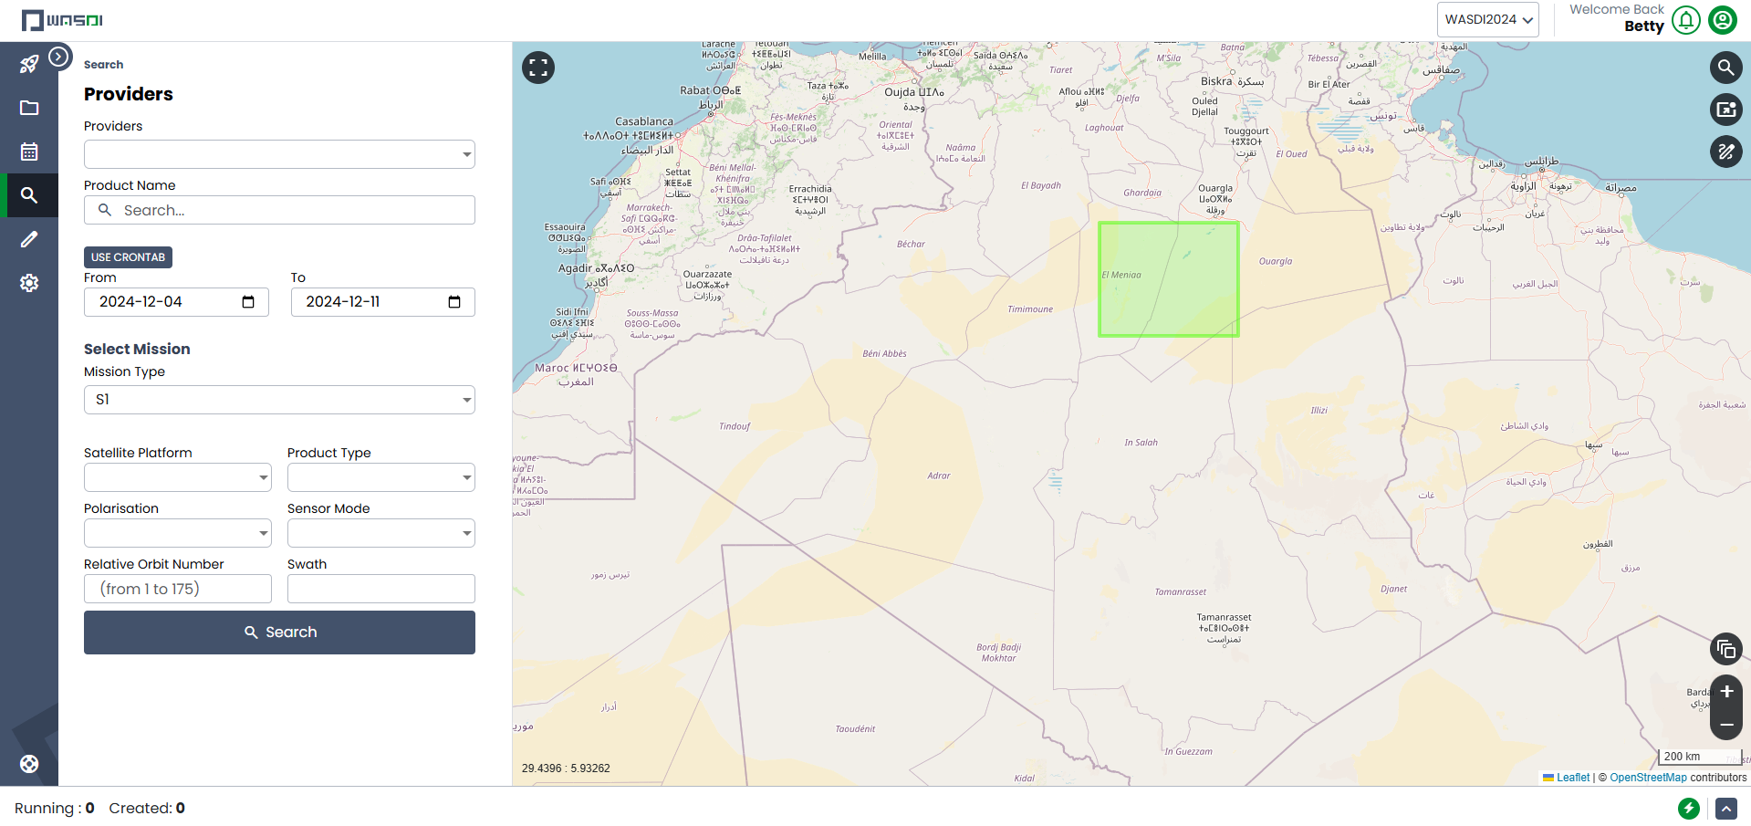Open the user profile avatar icon
Image resolution: width=1751 pixels, height=826 pixels.
click(1723, 20)
